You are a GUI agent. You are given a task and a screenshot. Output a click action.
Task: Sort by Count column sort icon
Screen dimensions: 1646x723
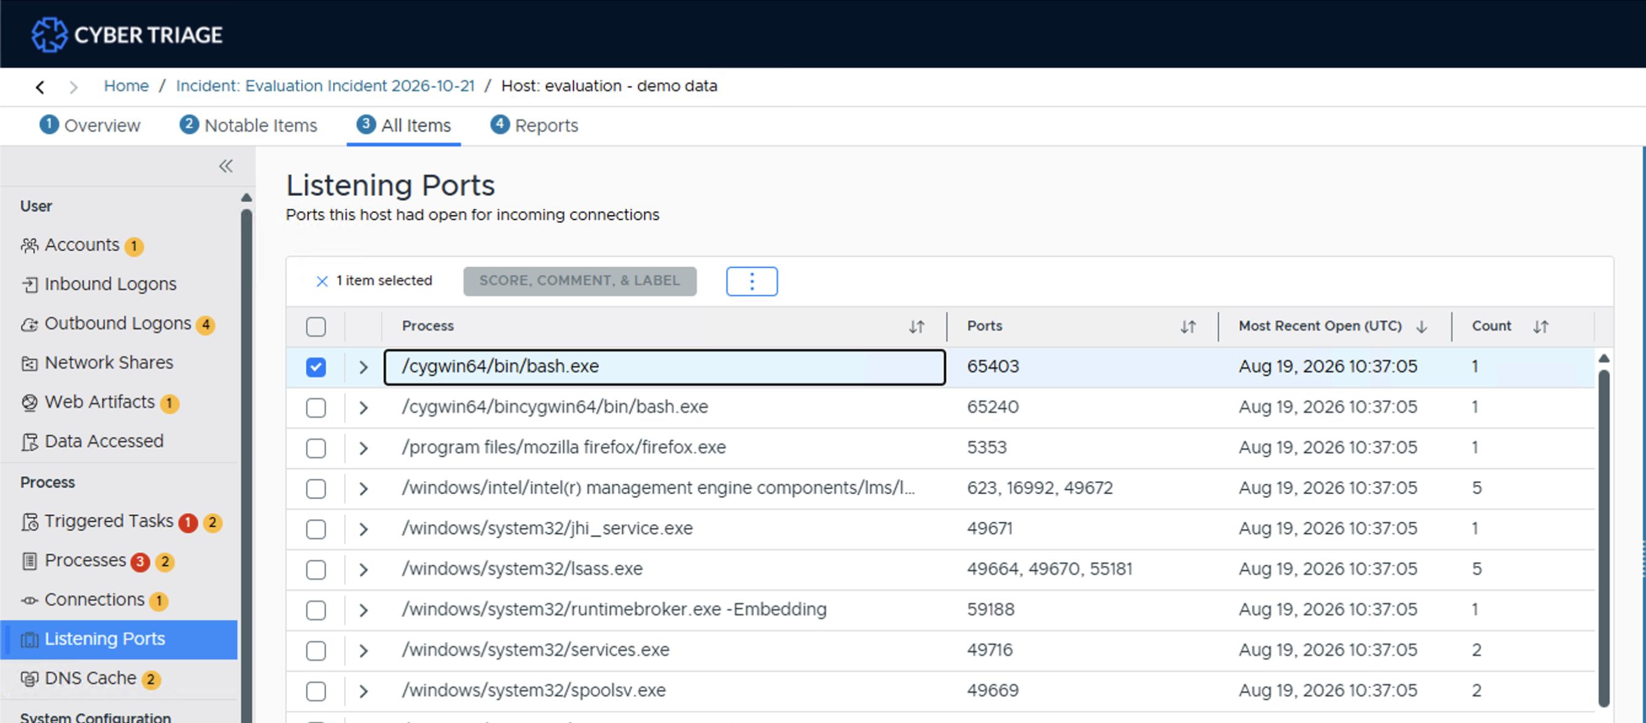[1540, 327]
